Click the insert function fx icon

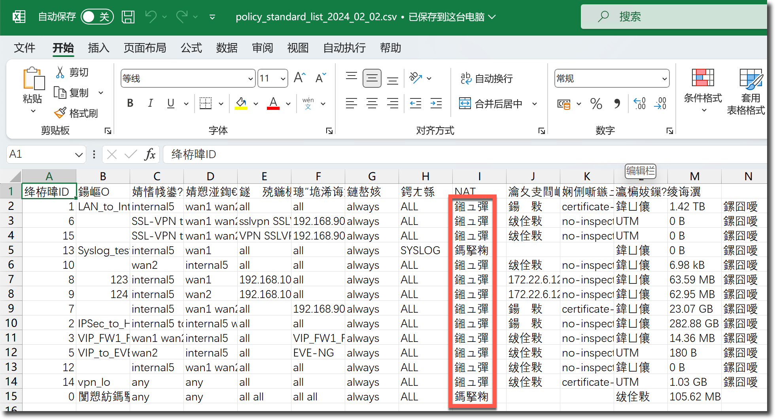tap(150, 154)
